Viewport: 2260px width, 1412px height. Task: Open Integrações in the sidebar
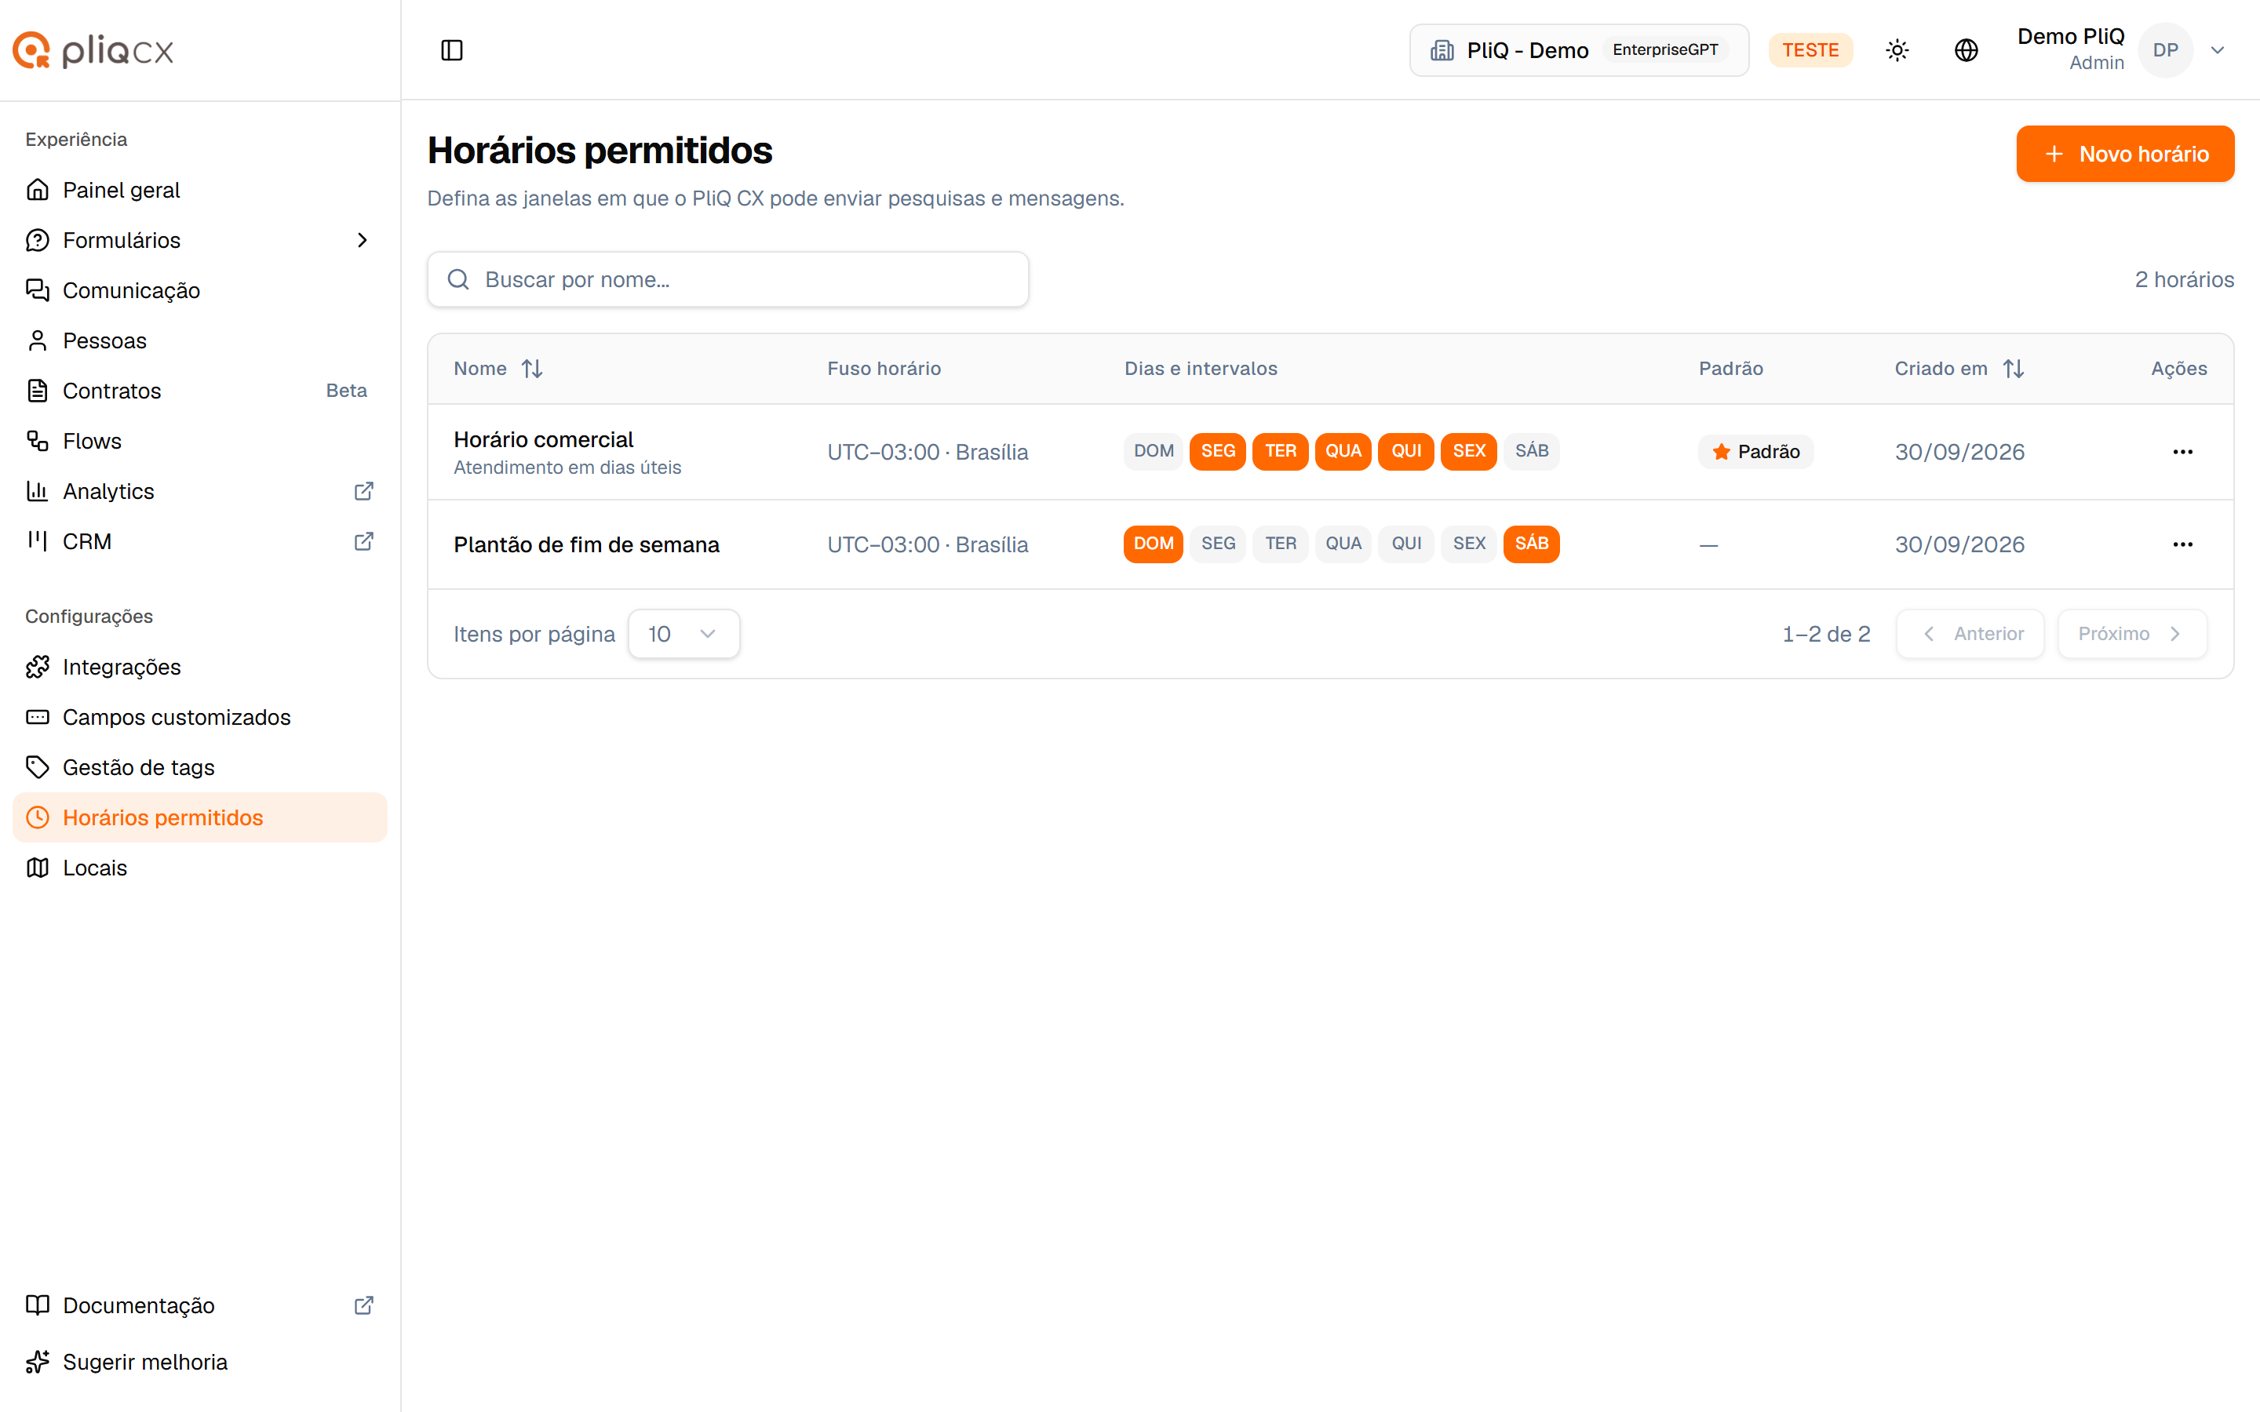tap(200, 667)
